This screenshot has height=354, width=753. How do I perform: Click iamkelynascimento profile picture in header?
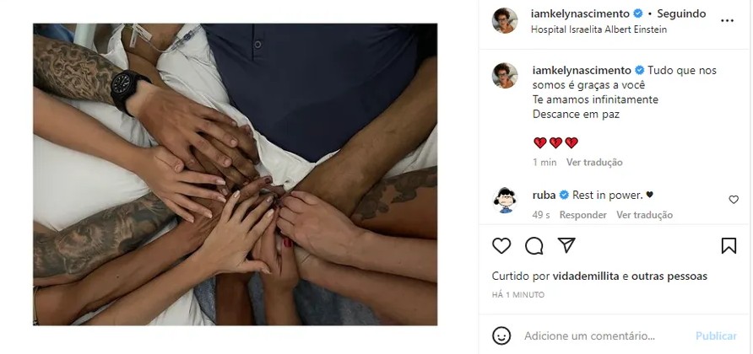point(505,20)
